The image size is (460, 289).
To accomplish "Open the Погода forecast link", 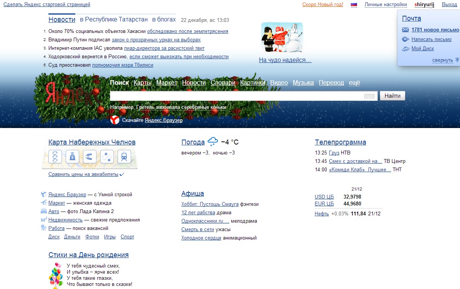I will click(193, 143).
